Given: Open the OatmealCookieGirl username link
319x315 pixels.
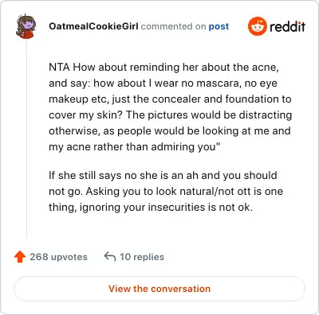Looking at the screenshot, I should pos(93,26).
